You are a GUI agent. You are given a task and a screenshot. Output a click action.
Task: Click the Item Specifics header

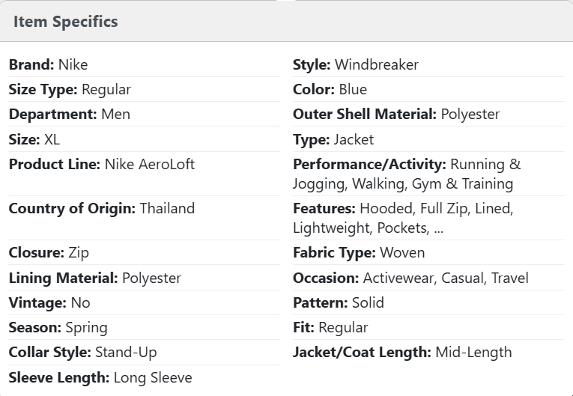[x=286, y=21]
